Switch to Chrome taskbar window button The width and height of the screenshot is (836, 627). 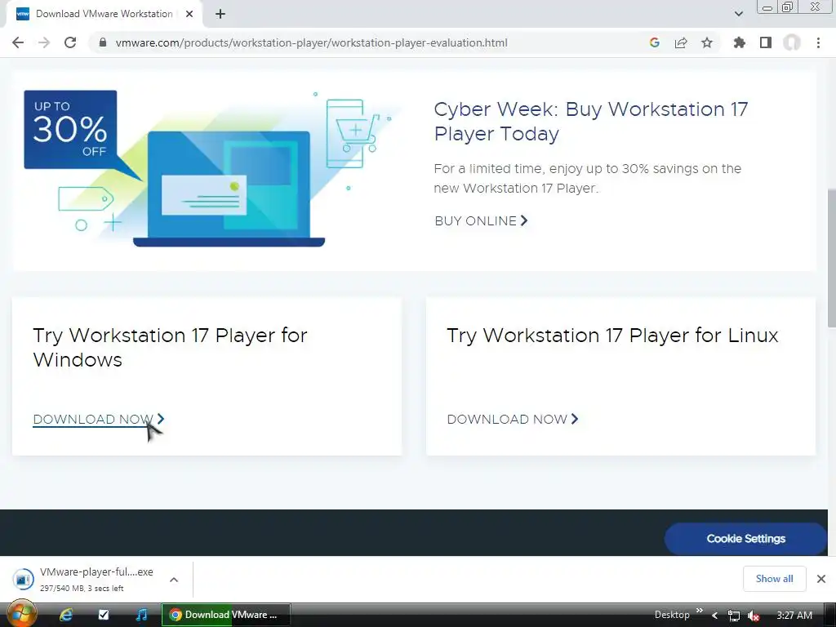(x=226, y=615)
